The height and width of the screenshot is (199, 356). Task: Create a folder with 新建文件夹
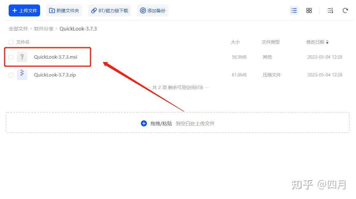click(x=64, y=10)
